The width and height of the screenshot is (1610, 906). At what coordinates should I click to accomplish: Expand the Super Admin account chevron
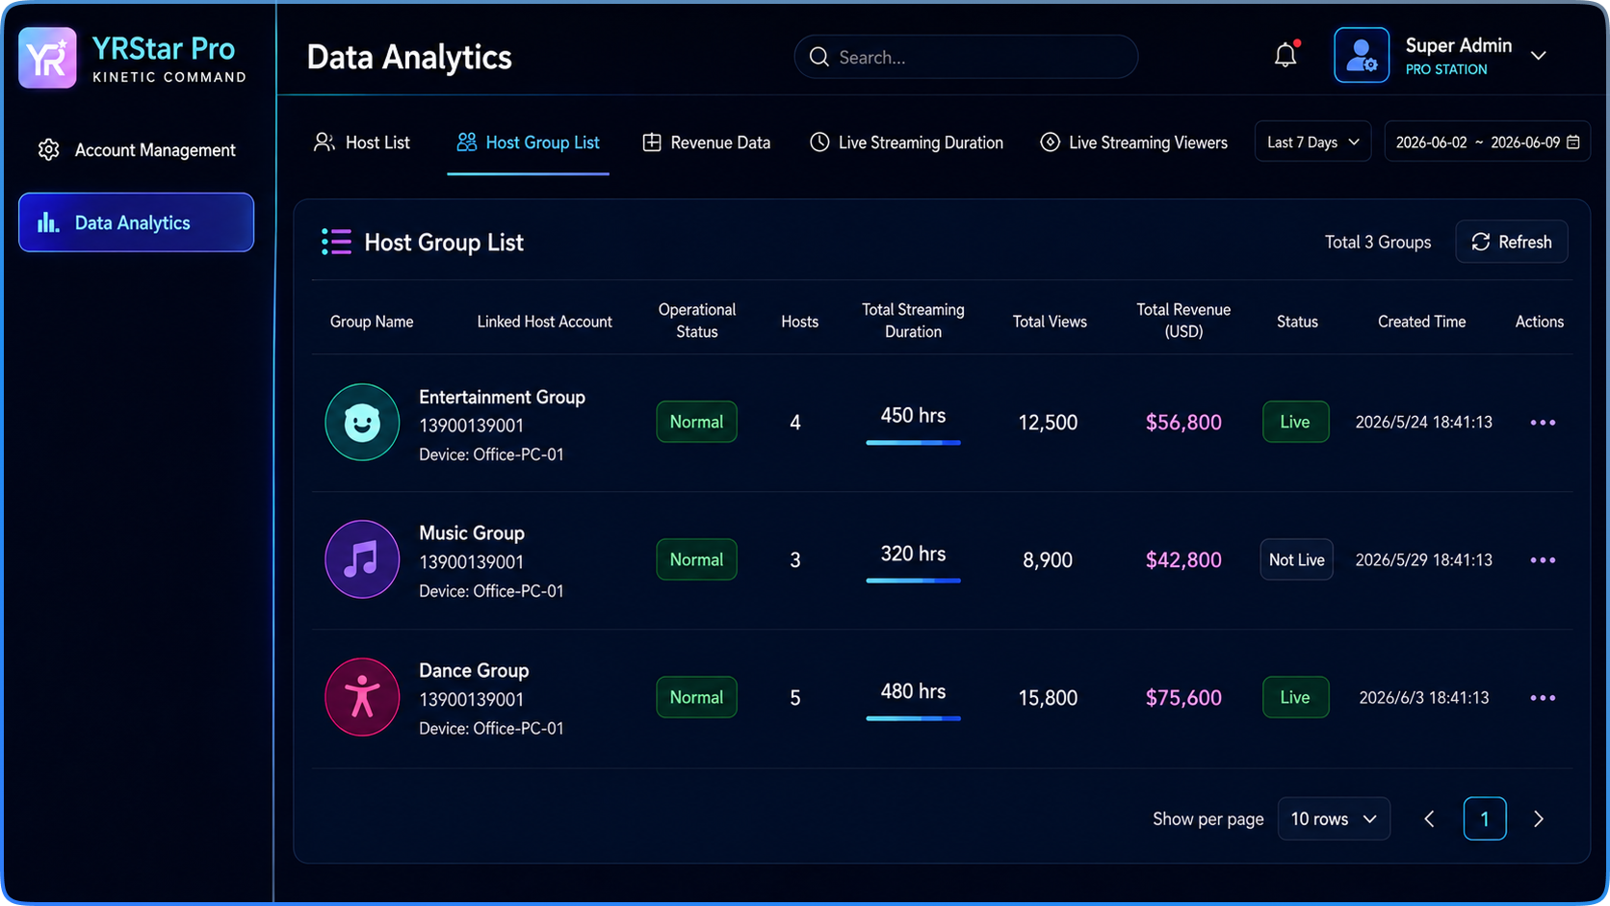[1539, 56]
